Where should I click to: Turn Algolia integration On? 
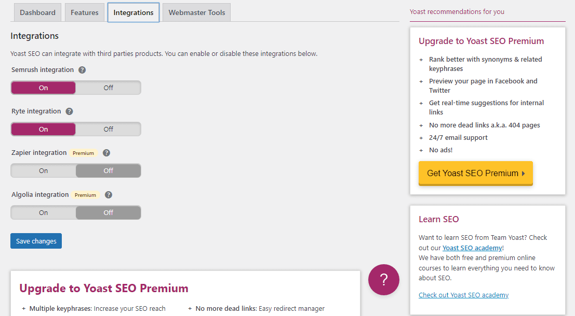coord(43,212)
